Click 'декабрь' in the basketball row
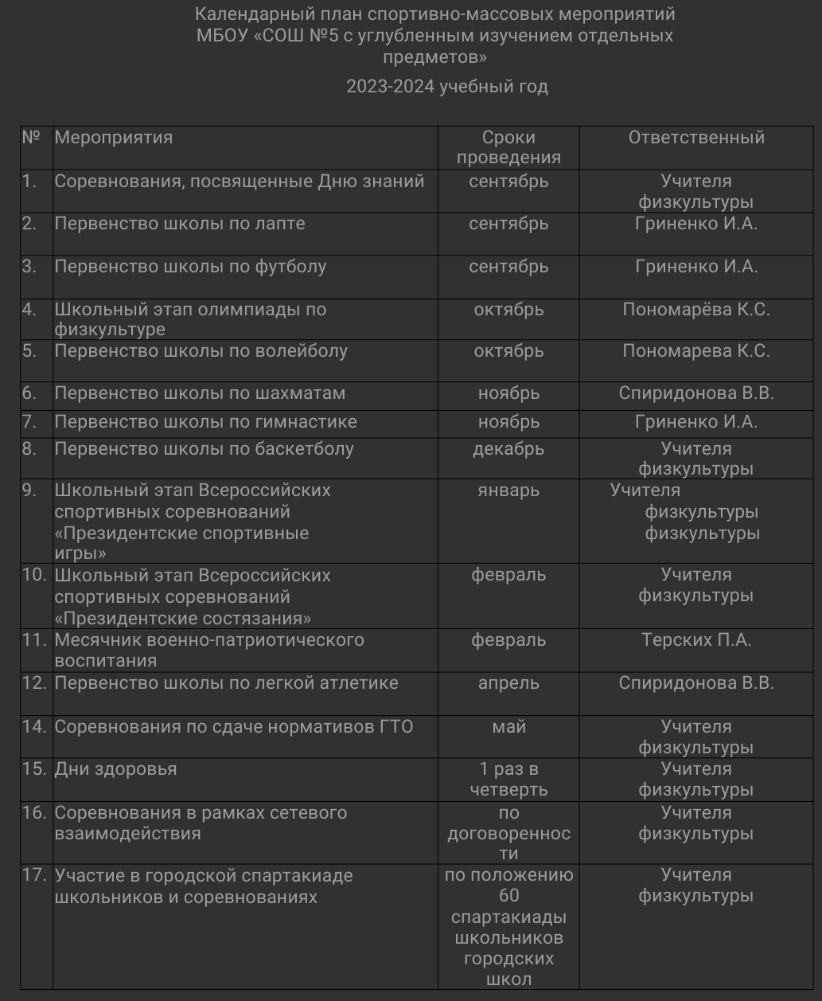Viewport: 822px width, 1001px height. tap(508, 449)
